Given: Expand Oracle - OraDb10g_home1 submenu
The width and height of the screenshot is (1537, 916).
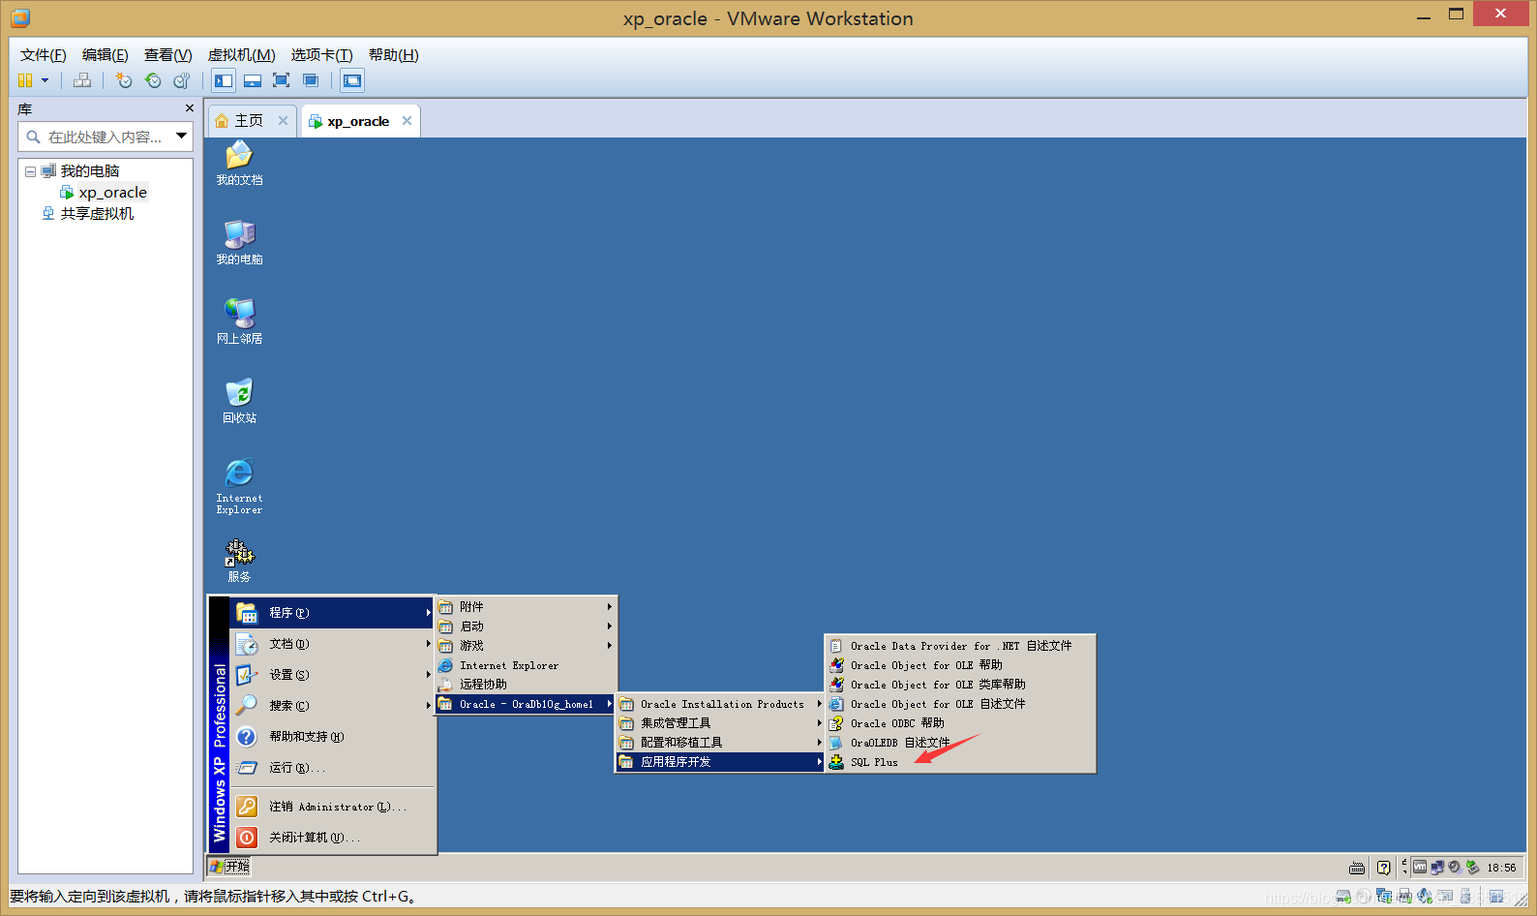Looking at the screenshot, I should pyautogui.click(x=526, y=704).
